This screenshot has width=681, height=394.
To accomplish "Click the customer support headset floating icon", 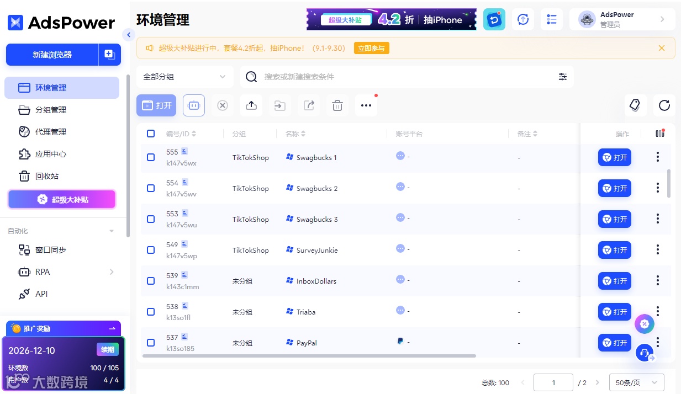I will pos(645,352).
